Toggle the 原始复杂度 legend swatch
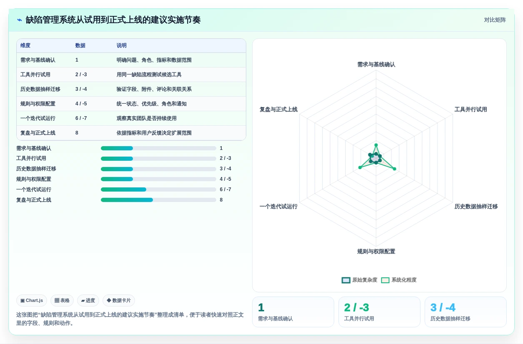 pos(346,280)
